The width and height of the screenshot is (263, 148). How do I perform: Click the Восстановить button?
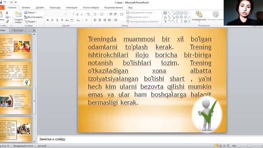(33, 17)
